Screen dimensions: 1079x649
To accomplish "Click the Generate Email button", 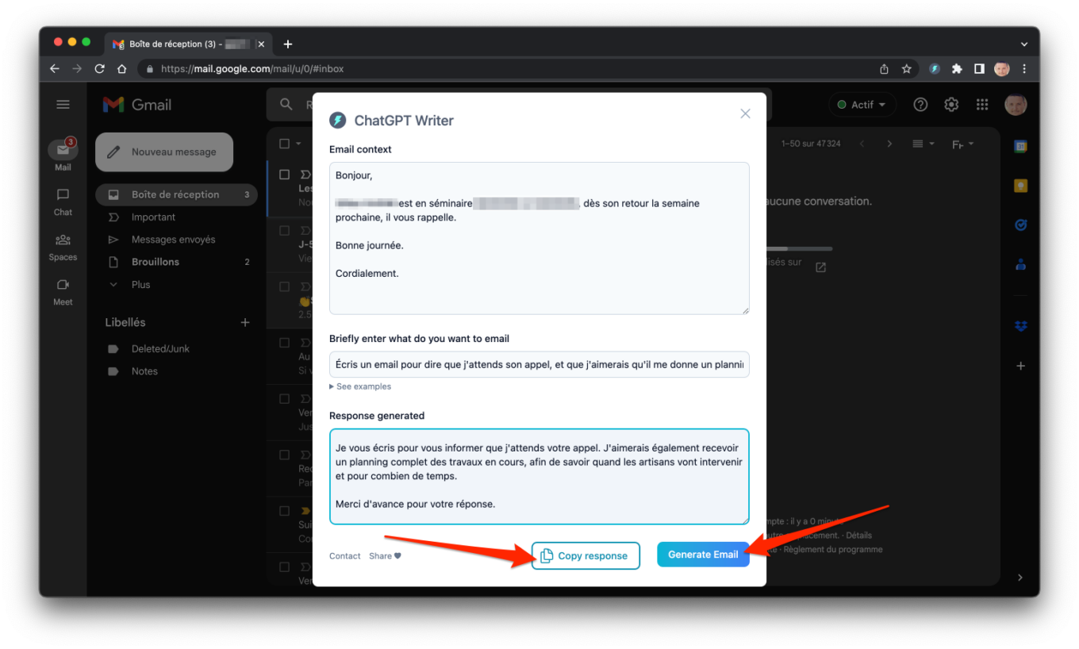I will 703,555.
